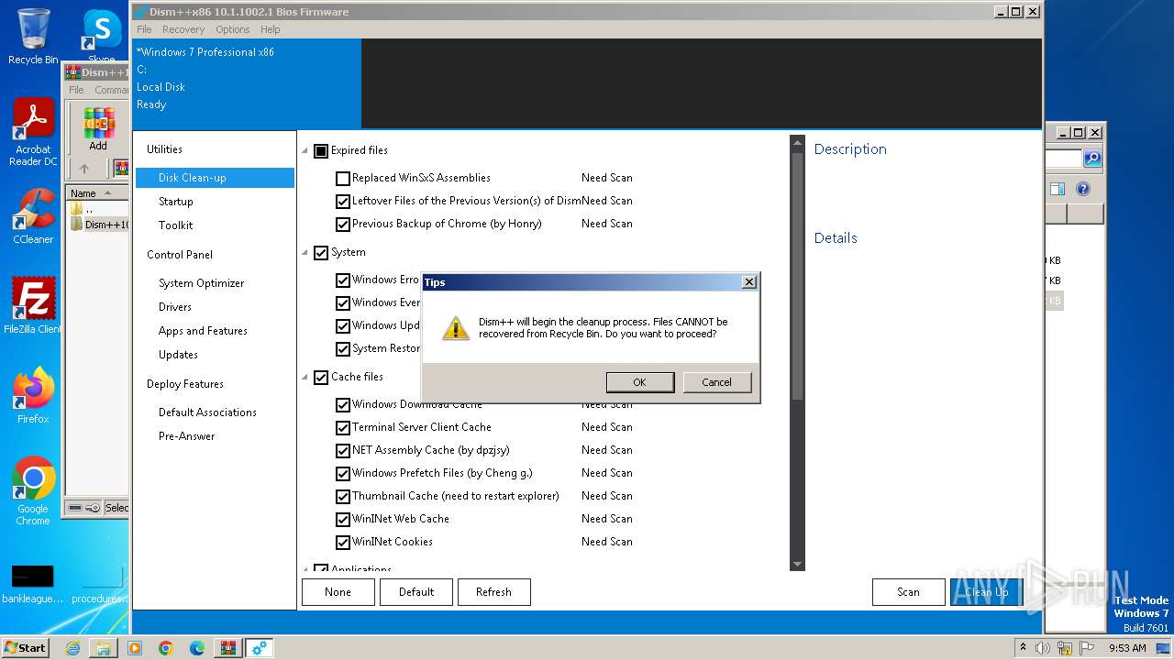Check Replaced WinSxS Assemblies
The height and width of the screenshot is (660, 1174).
coord(343,179)
